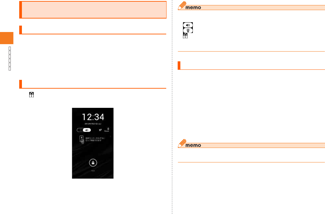
Task: Toggle the sound switch on the lock screen
Action: (84, 130)
